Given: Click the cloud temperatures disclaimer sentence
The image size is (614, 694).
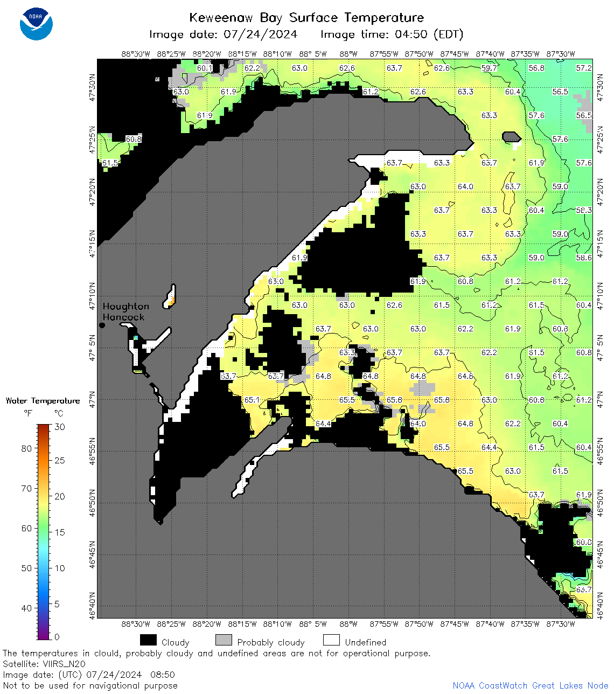Looking at the screenshot, I should [217, 653].
